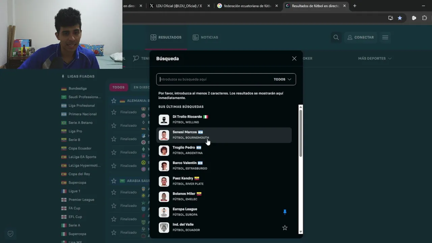Open the search magnifier in the site header
432x243 pixels.
pos(336,37)
